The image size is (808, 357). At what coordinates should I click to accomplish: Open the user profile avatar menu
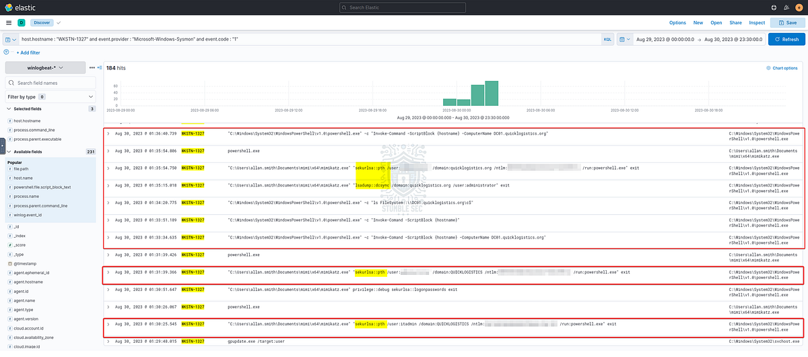tap(799, 7)
